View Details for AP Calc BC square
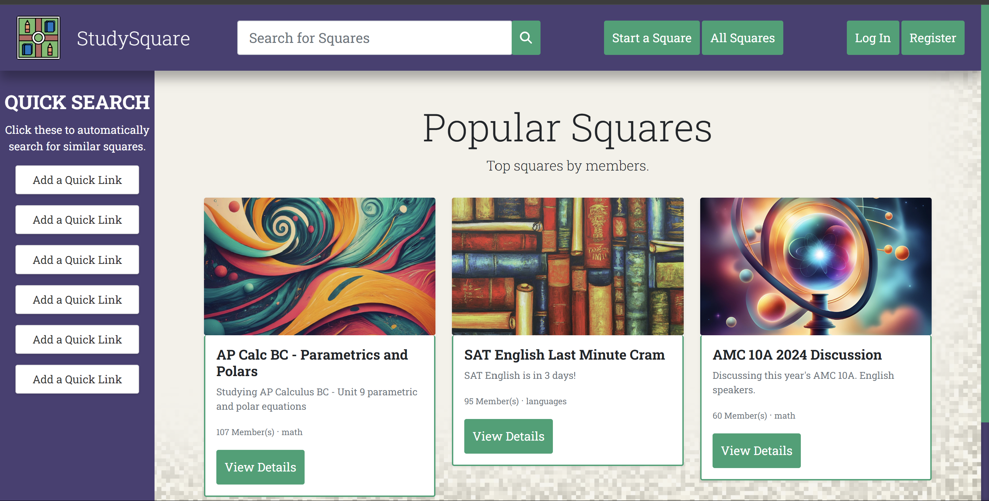 (260, 467)
